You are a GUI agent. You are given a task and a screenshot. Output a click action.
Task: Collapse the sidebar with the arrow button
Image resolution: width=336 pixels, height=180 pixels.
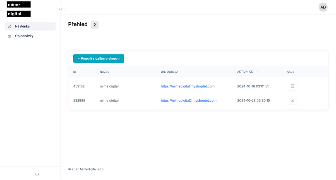coord(60,9)
